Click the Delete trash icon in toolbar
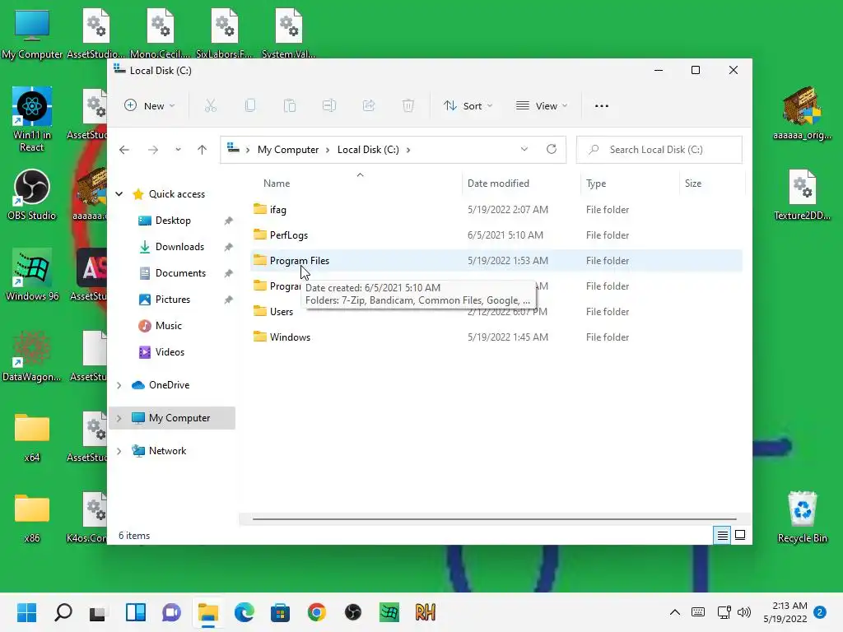The height and width of the screenshot is (632, 843). point(408,106)
